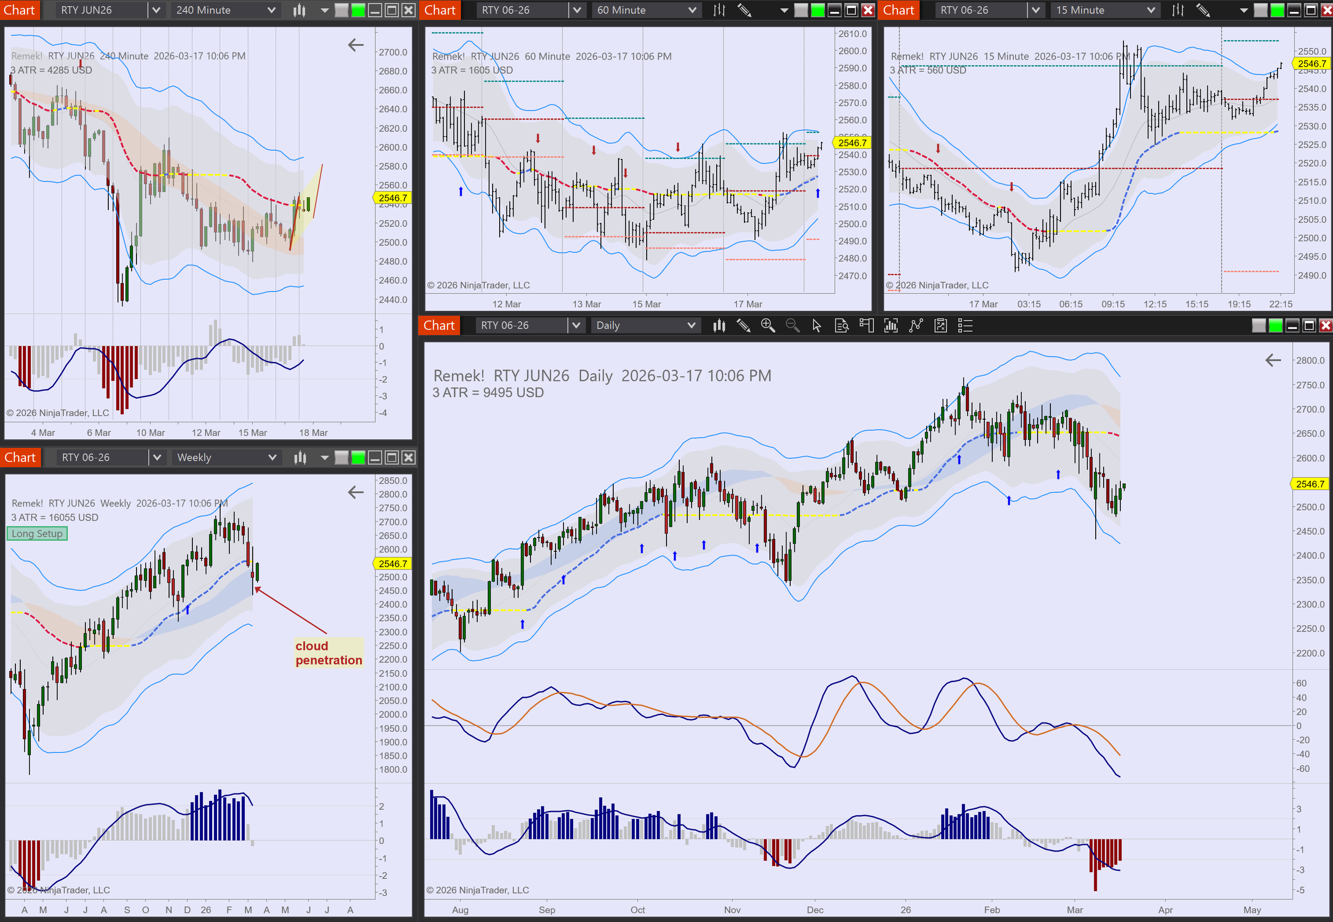Select the Chart tab of the Weekly window
This screenshot has width=1333, height=922.
coord(20,458)
